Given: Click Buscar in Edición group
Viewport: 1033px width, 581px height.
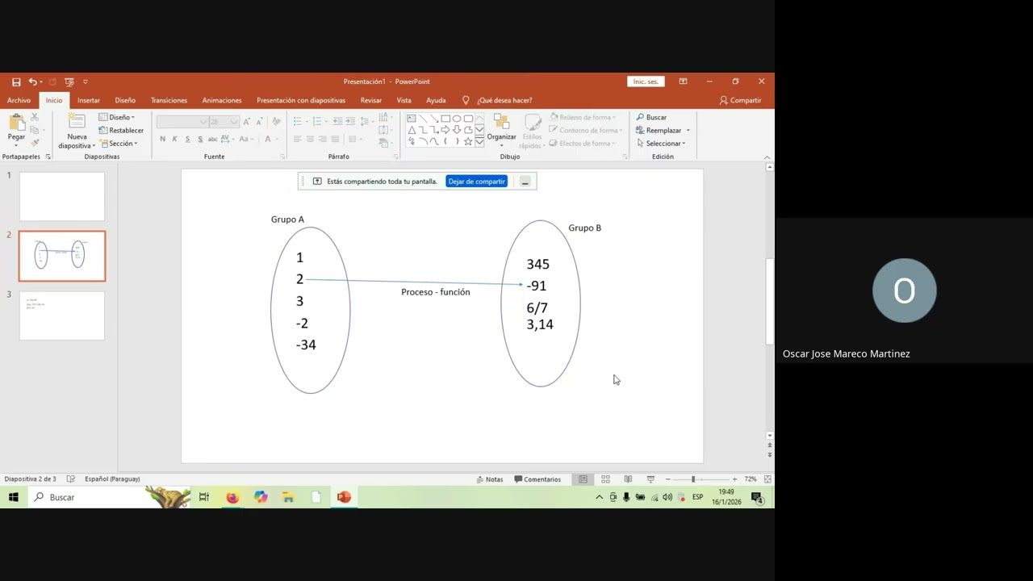Looking at the screenshot, I should tap(651, 117).
